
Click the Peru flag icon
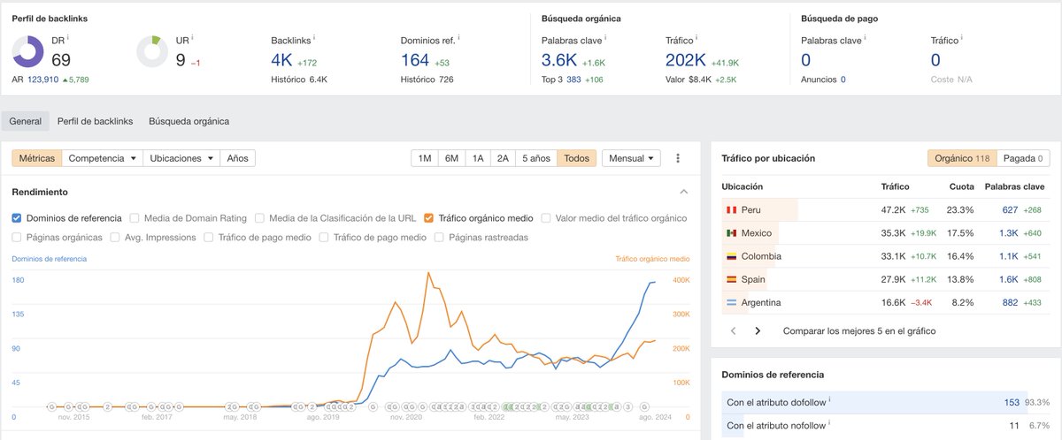[731, 210]
